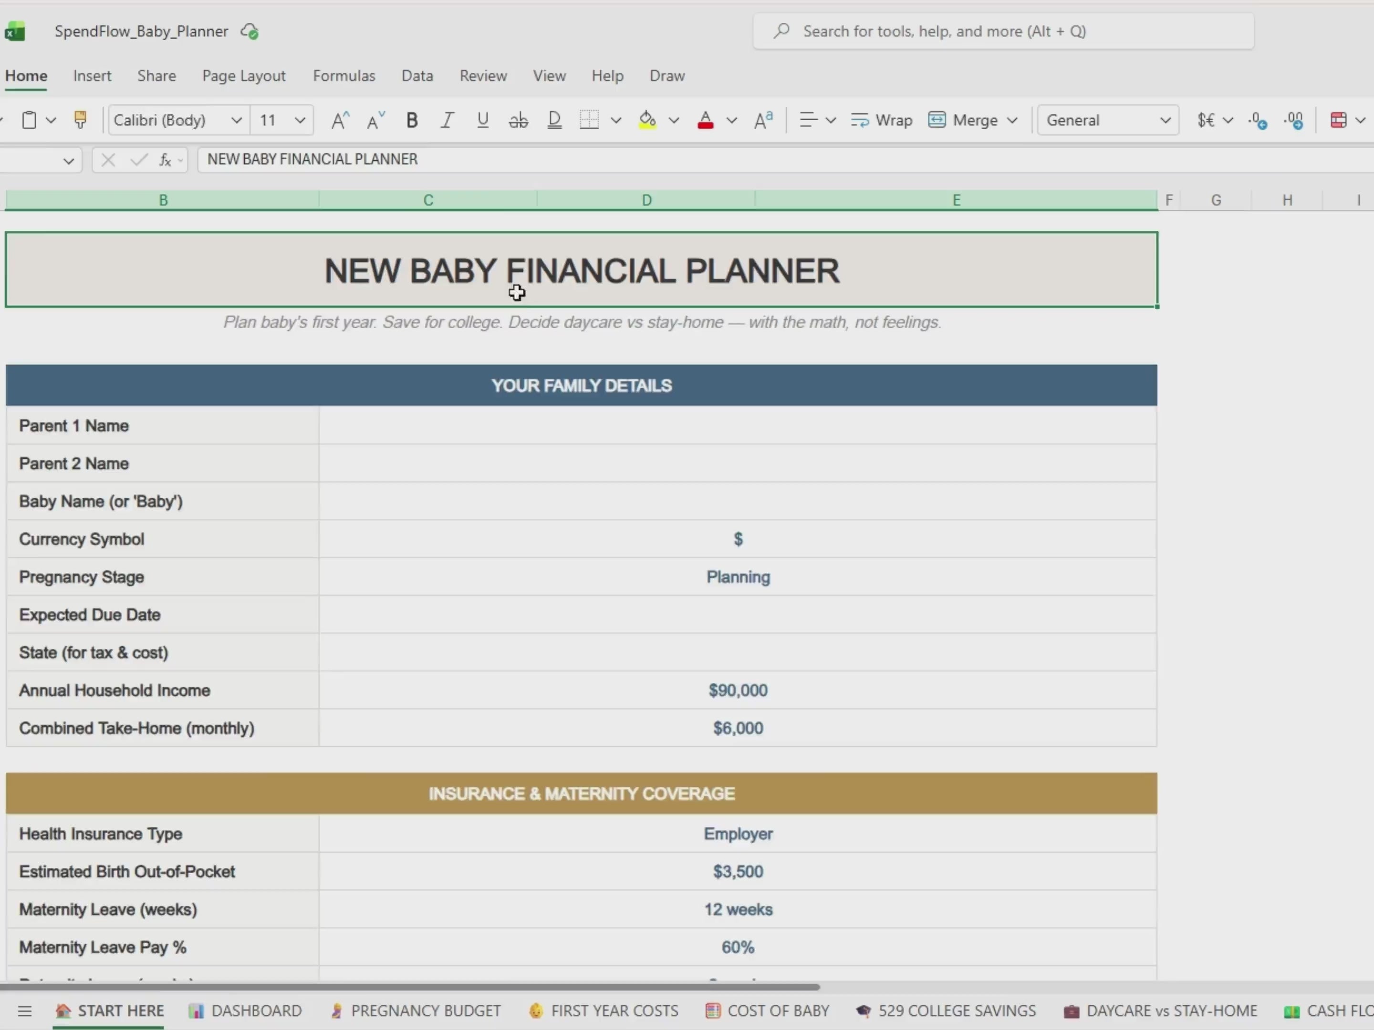
Task: Click the Merge cells button
Action: coord(963,120)
